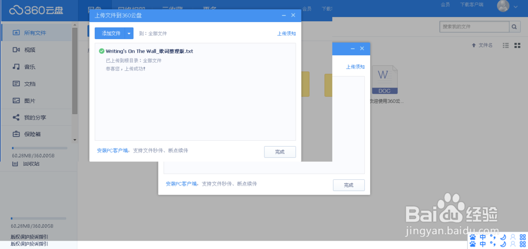The height and width of the screenshot is (249, 528).
Task: Switch to grid thumbnail view icon
Action: coord(517,45)
